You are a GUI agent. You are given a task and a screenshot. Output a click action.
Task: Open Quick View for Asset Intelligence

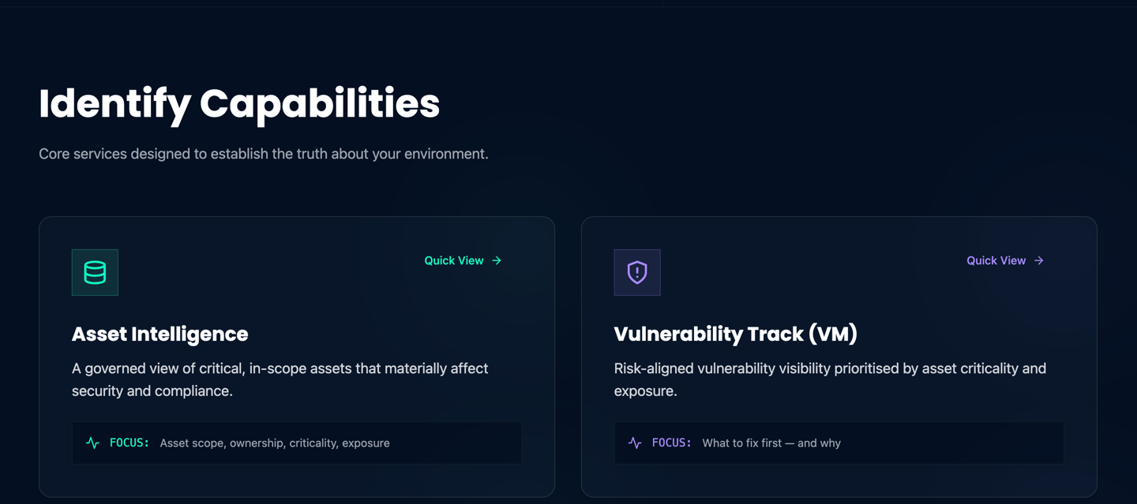(x=454, y=260)
